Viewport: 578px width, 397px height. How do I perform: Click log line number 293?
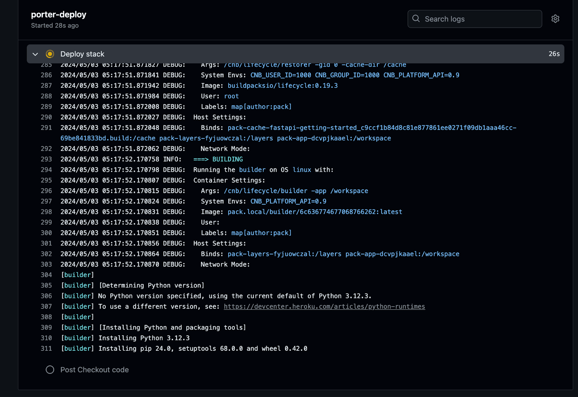[46, 159]
